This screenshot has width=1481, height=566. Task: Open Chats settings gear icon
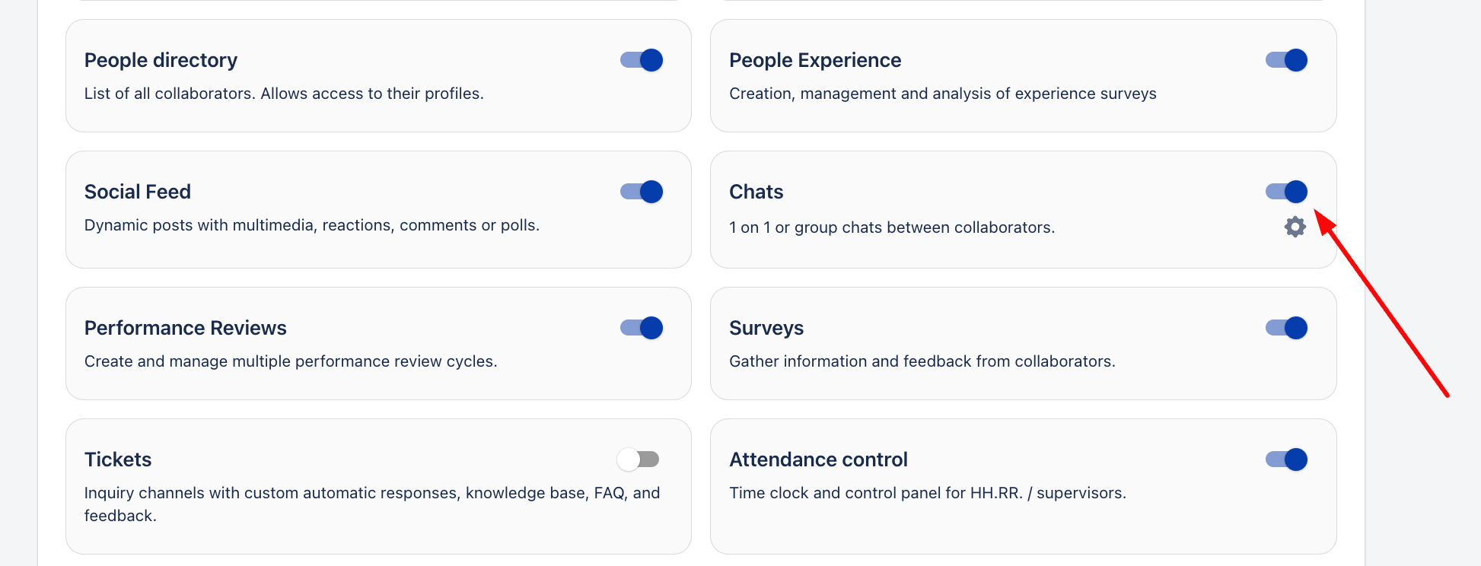coord(1295,227)
